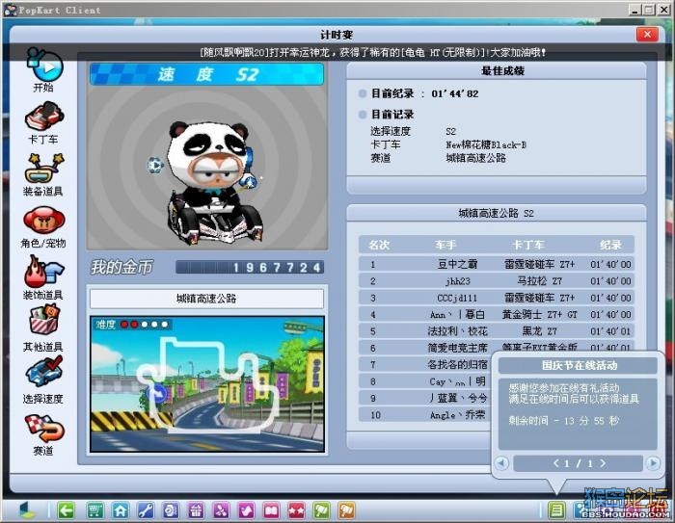Click the orange flag icon in toolbar
675x523 pixels.
tap(346, 510)
